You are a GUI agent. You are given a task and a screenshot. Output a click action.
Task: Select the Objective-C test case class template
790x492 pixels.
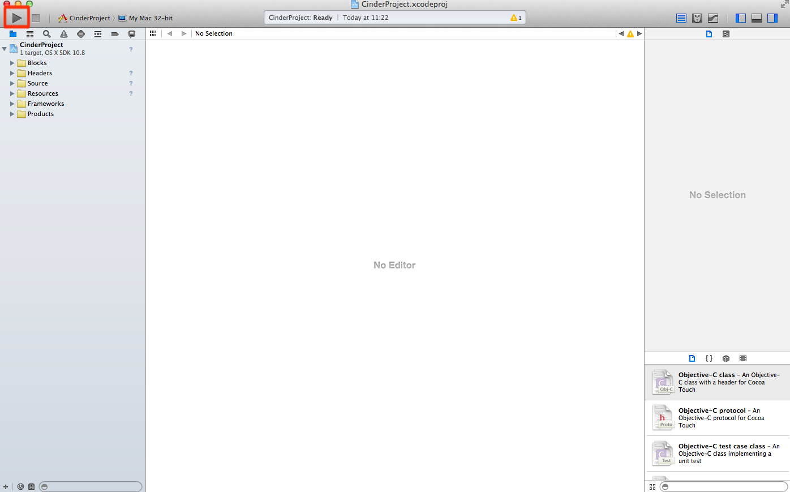tap(718, 454)
